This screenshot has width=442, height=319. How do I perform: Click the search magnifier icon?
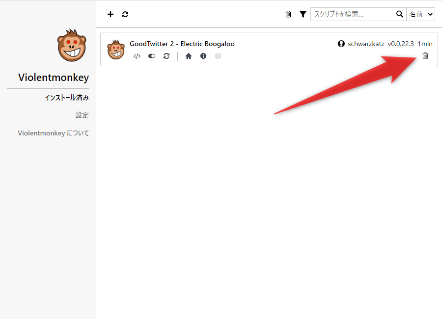[399, 14]
